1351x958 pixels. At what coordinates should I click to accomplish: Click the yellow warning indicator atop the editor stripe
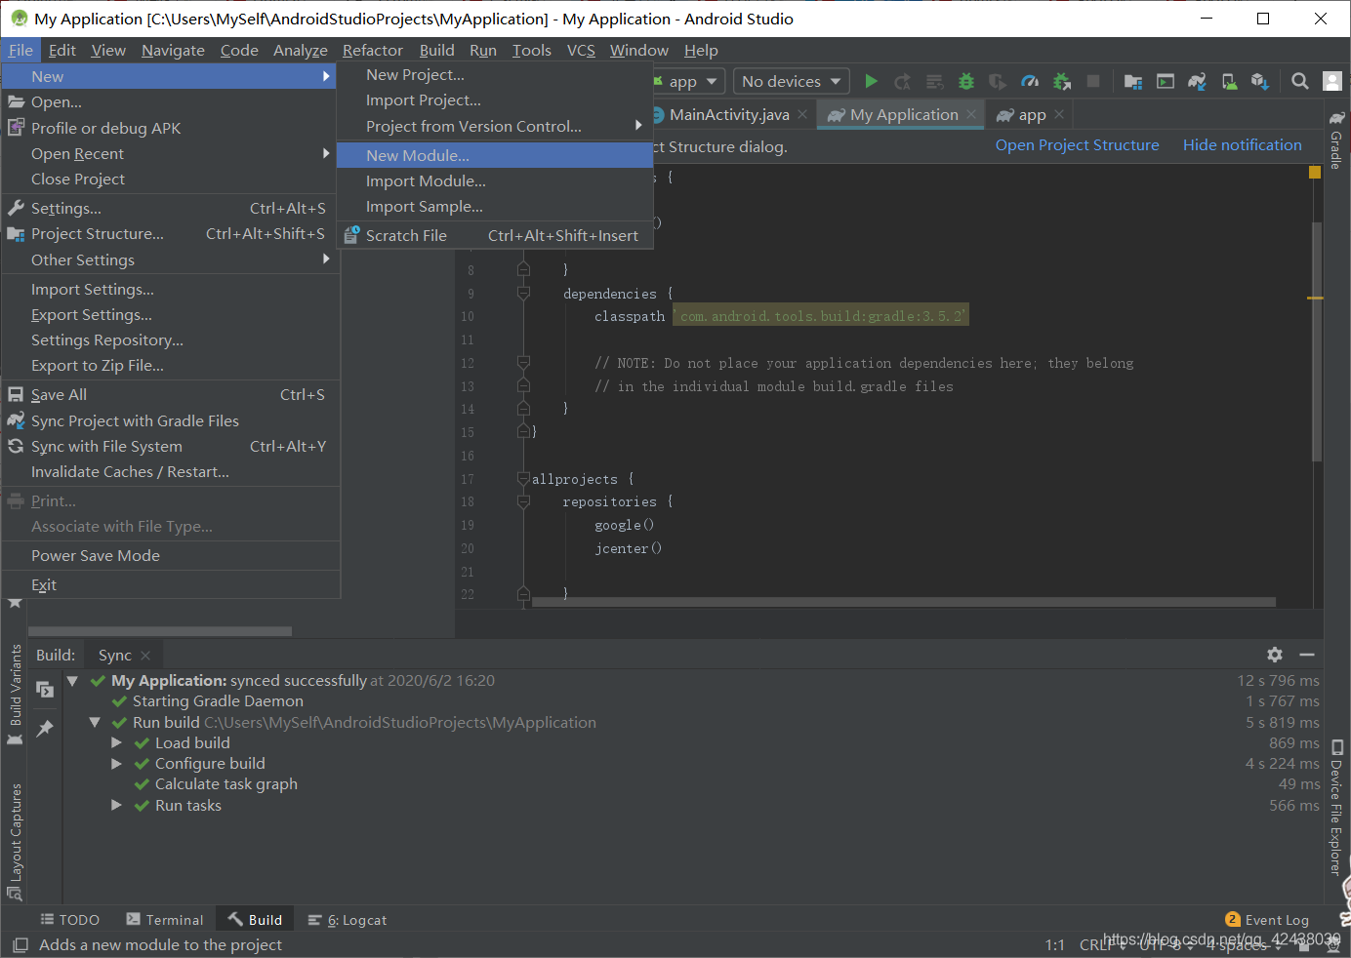tap(1315, 173)
